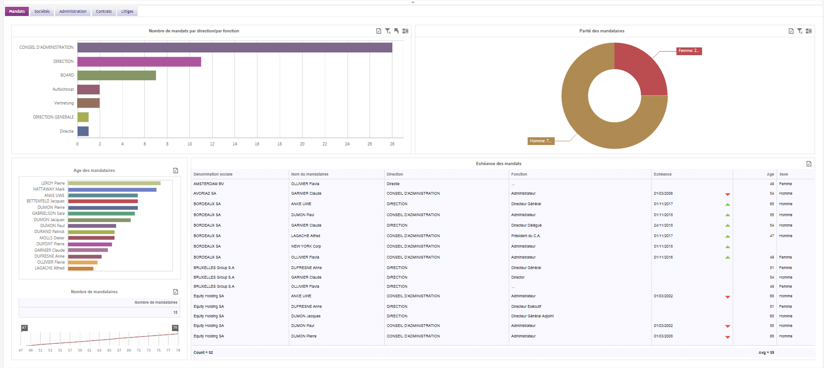This screenshot has width=824, height=368.
Task: Sort by Nom du mandataires column
Action: pyautogui.click(x=310, y=174)
